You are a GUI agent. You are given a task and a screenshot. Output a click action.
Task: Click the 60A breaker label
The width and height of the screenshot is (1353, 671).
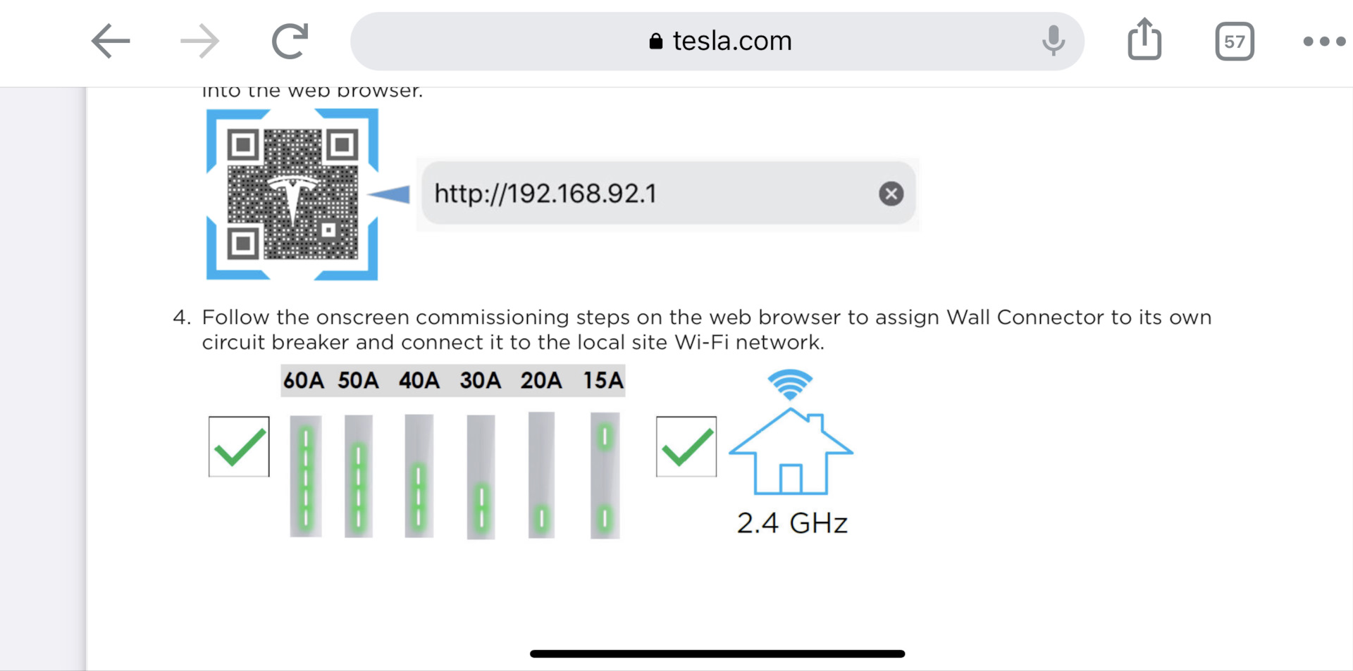point(304,380)
